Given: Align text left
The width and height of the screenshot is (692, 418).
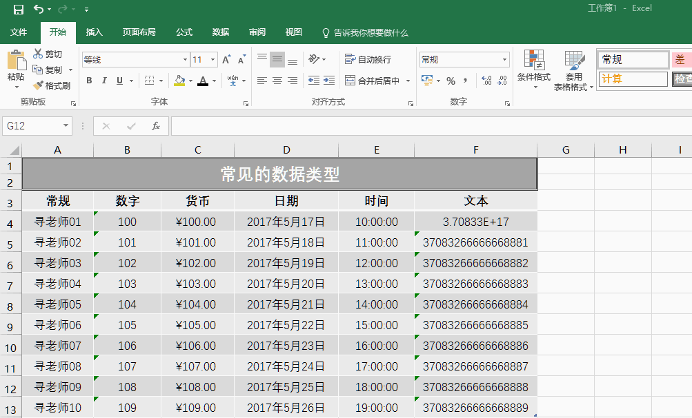Looking at the screenshot, I should tap(262, 81).
